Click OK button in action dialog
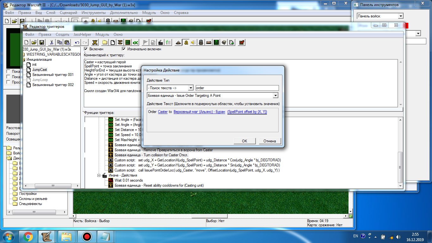 (x=244, y=141)
